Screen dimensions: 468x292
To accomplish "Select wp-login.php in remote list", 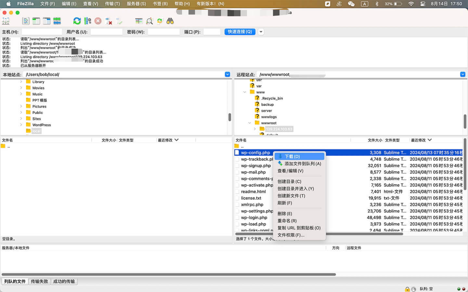I will [x=254, y=217].
